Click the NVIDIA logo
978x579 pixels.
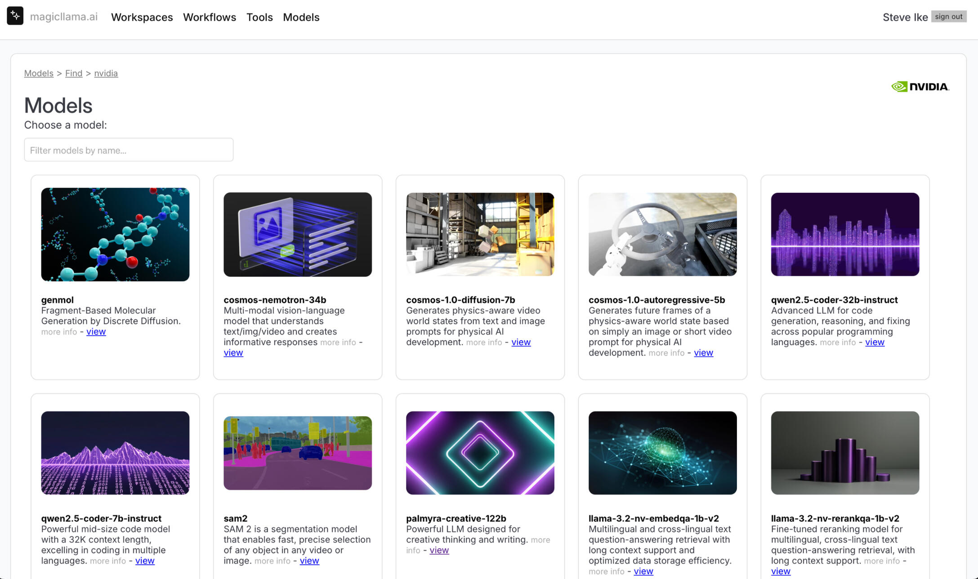coord(920,86)
